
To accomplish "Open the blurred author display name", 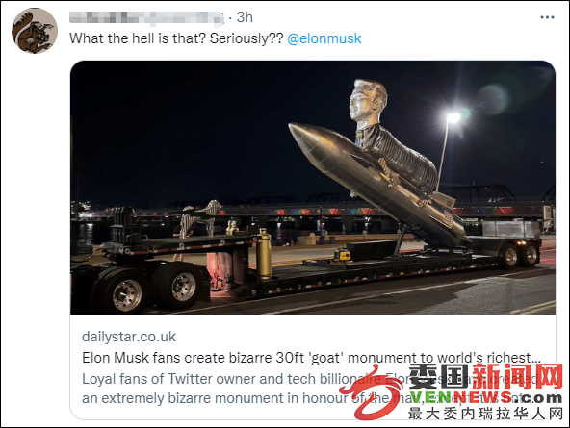I will (x=146, y=18).
